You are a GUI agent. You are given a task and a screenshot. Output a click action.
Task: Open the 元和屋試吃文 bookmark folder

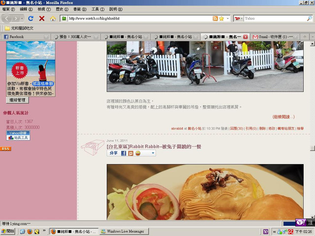pyautogui.click(x=19, y=29)
